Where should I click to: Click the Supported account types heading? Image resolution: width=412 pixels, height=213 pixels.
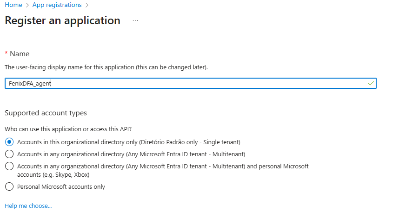tap(45, 113)
